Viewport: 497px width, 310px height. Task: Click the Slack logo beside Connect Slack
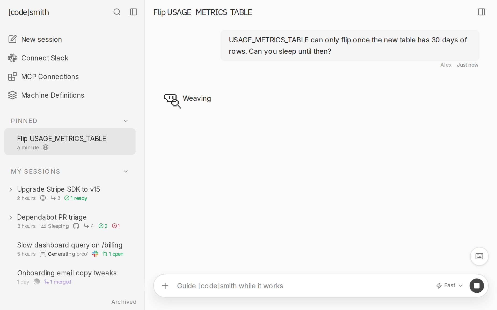pyautogui.click(x=12, y=58)
